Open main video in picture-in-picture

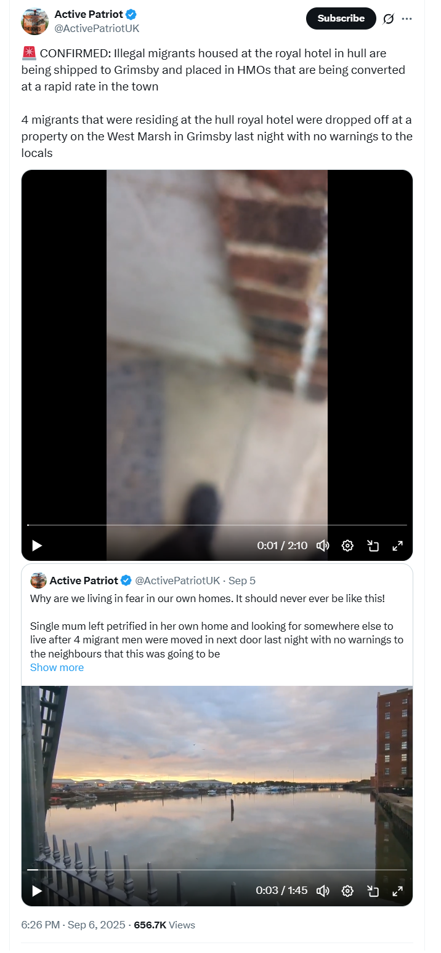click(x=373, y=545)
